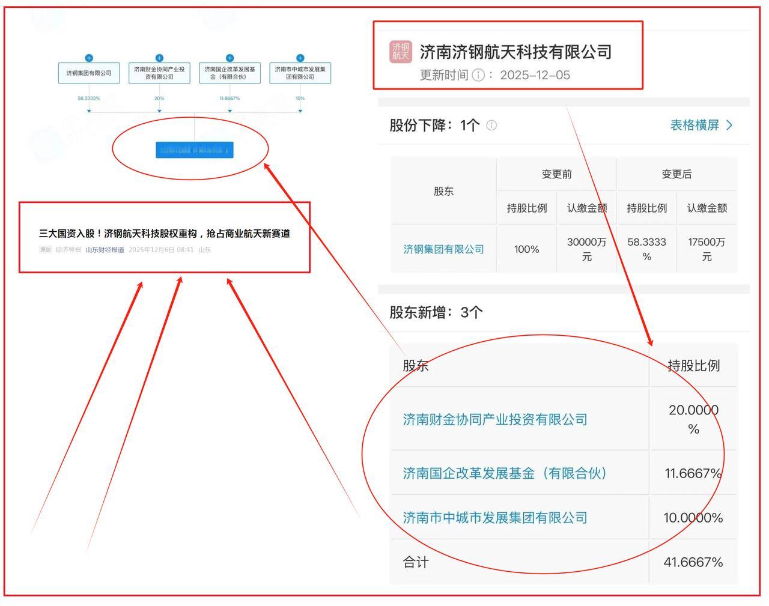769x606 pixels.
Task: Open 济南财金协同产业投资有限公司 shareholder link
Action: click(x=494, y=419)
